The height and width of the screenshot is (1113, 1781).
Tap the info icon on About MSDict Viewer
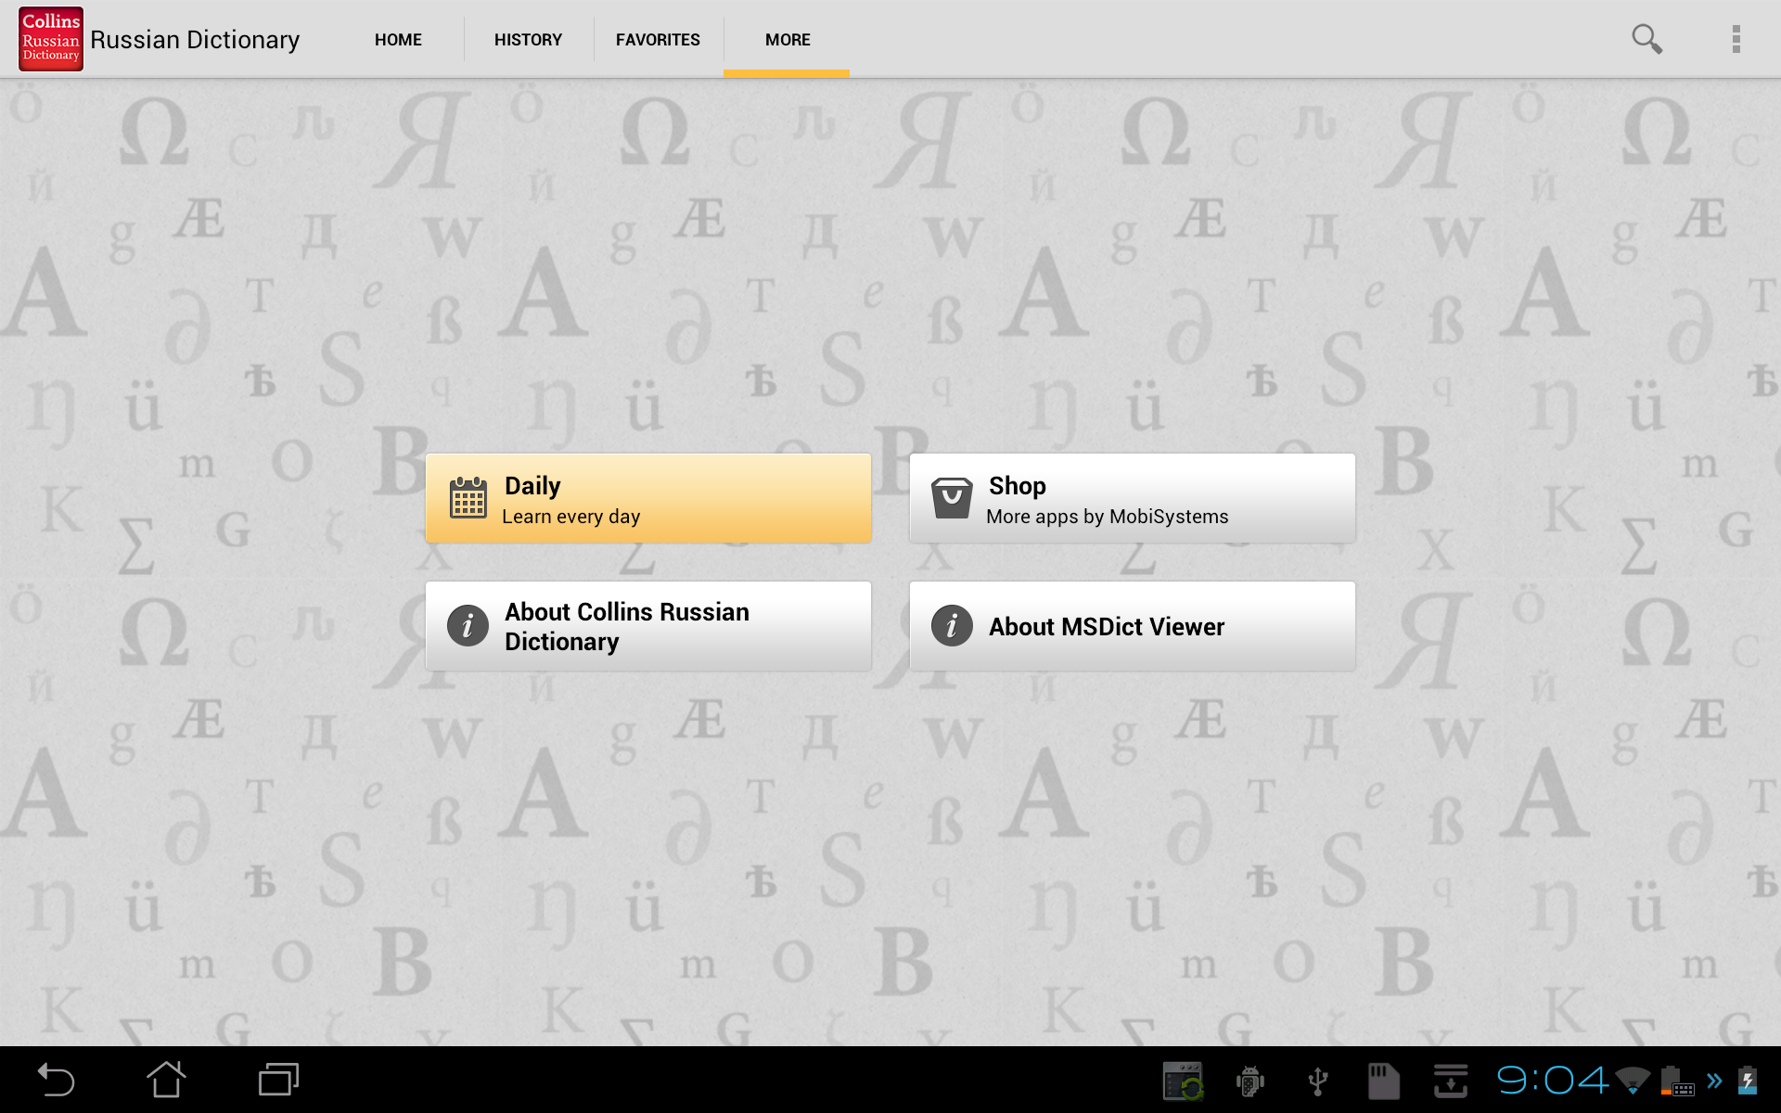[x=951, y=625]
